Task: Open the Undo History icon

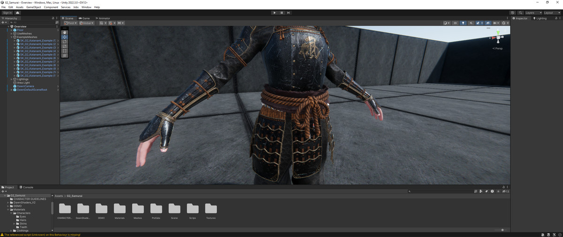Action: coord(512,13)
